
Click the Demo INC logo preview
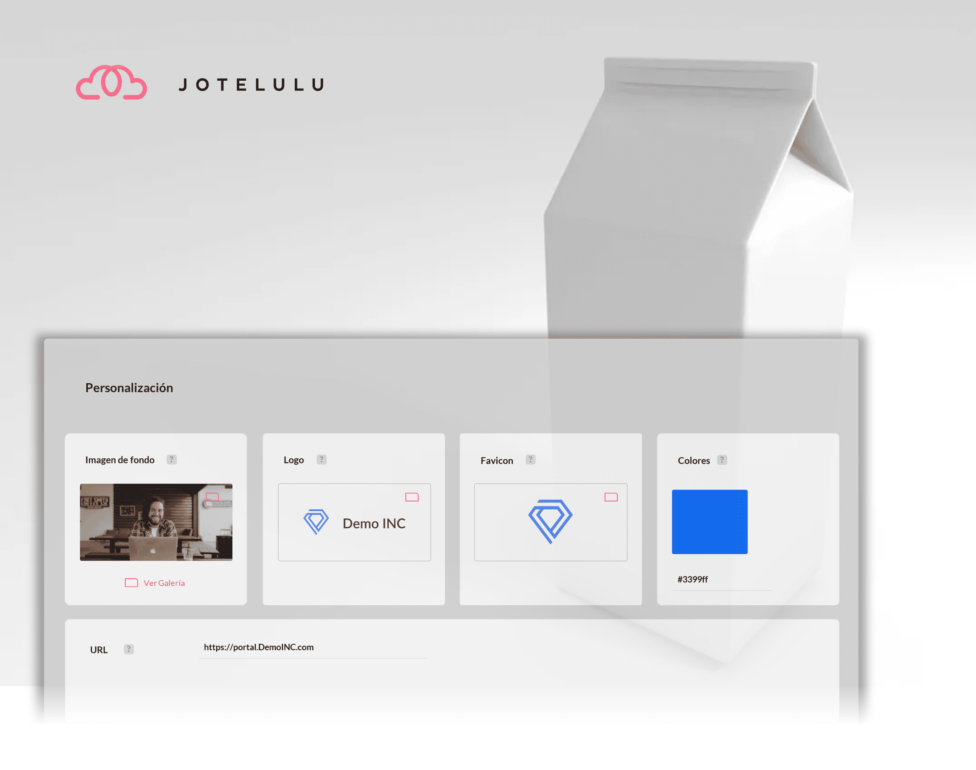354,522
